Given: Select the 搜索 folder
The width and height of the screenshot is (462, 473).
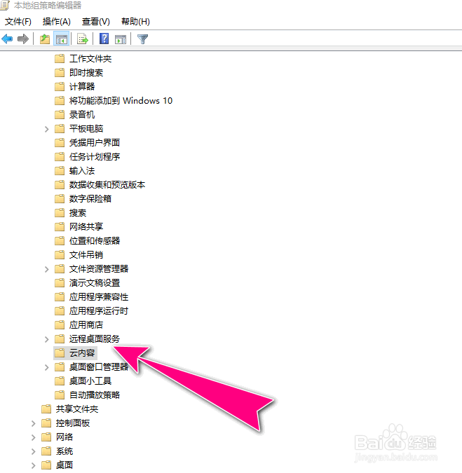Looking at the screenshot, I should pos(78,212).
